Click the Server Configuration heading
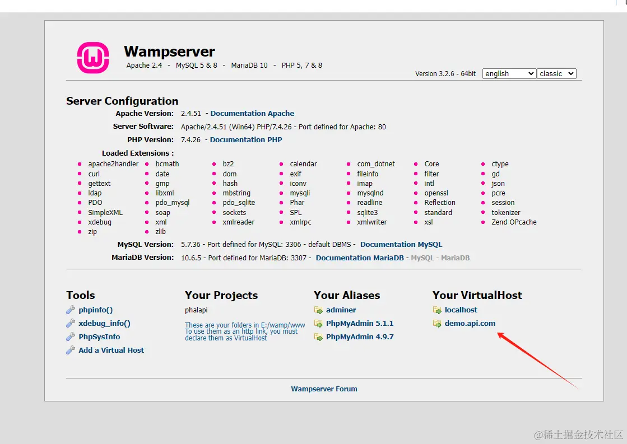 click(122, 101)
